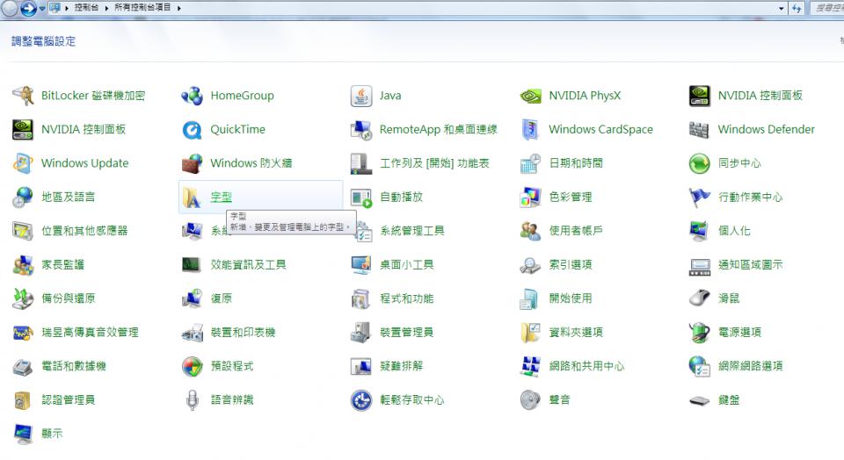Open the Java coffee cup icon
Viewport: 844px width, 460px height.
(x=361, y=96)
